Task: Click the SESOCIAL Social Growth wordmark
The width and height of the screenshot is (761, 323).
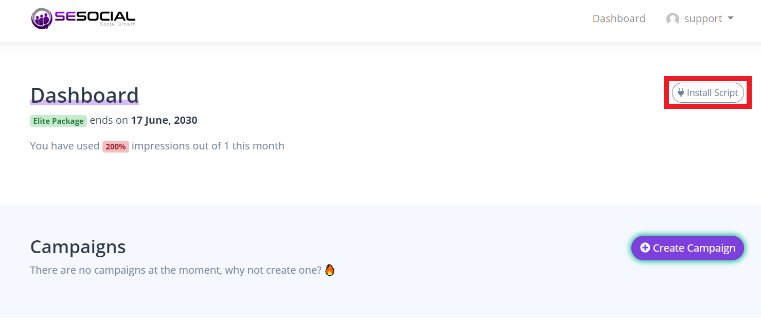Action: point(95,18)
